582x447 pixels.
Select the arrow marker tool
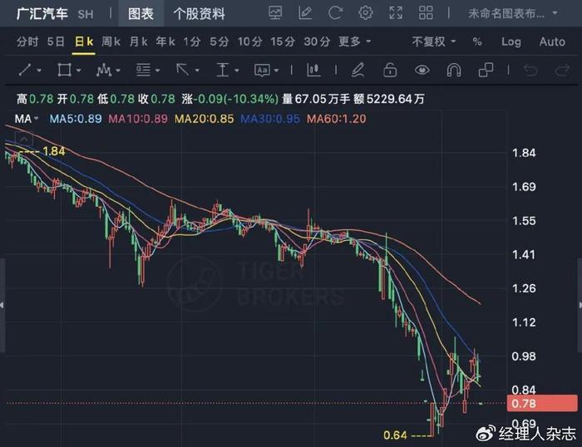click(183, 70)
